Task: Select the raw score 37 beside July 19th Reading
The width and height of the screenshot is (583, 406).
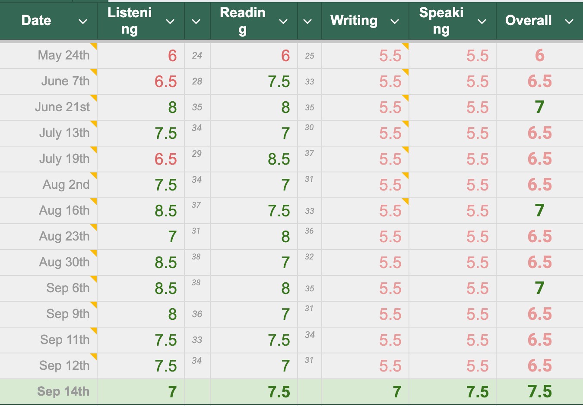Action: pyautogui.click(x=309, y=153)
